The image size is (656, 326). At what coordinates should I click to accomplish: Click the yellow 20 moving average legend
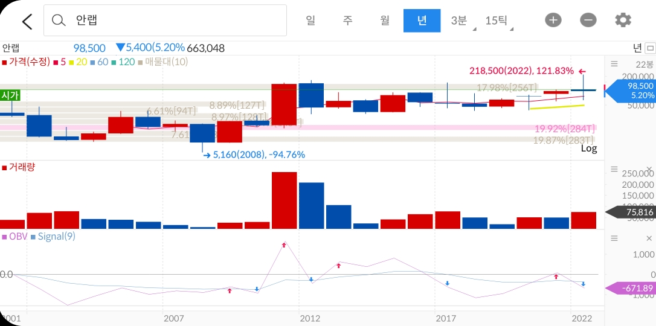(78, 62)
